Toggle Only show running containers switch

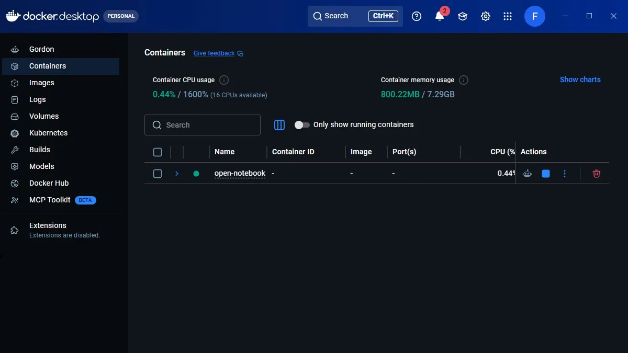tap(302, 125)
